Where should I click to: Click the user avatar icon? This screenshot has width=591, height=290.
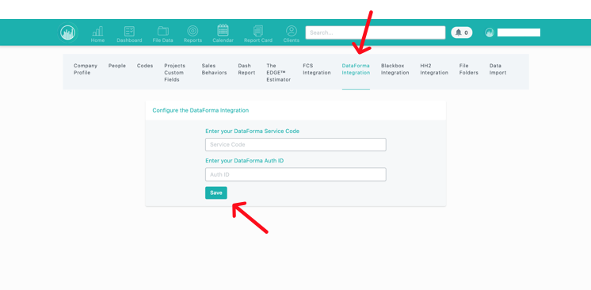click(x=490, y=32)
